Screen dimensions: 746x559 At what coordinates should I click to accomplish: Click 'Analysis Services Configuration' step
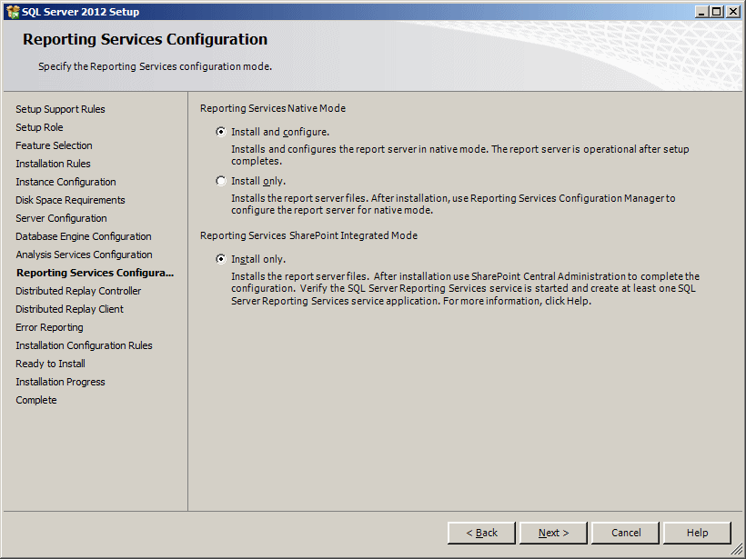(x=84, y=255)
